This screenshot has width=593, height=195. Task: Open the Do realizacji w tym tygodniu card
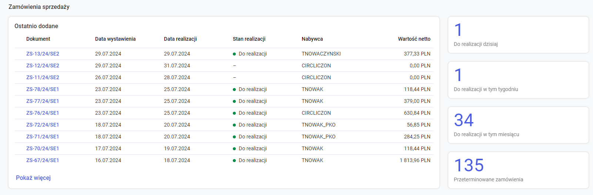point(518,80)
